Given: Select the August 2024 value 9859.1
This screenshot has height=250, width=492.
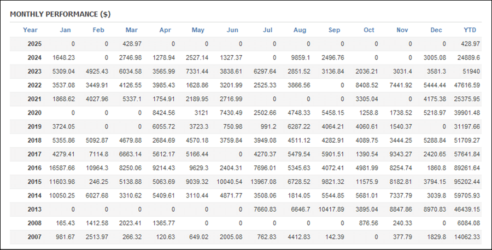Looking at the screenshot, I should (301, 58).
